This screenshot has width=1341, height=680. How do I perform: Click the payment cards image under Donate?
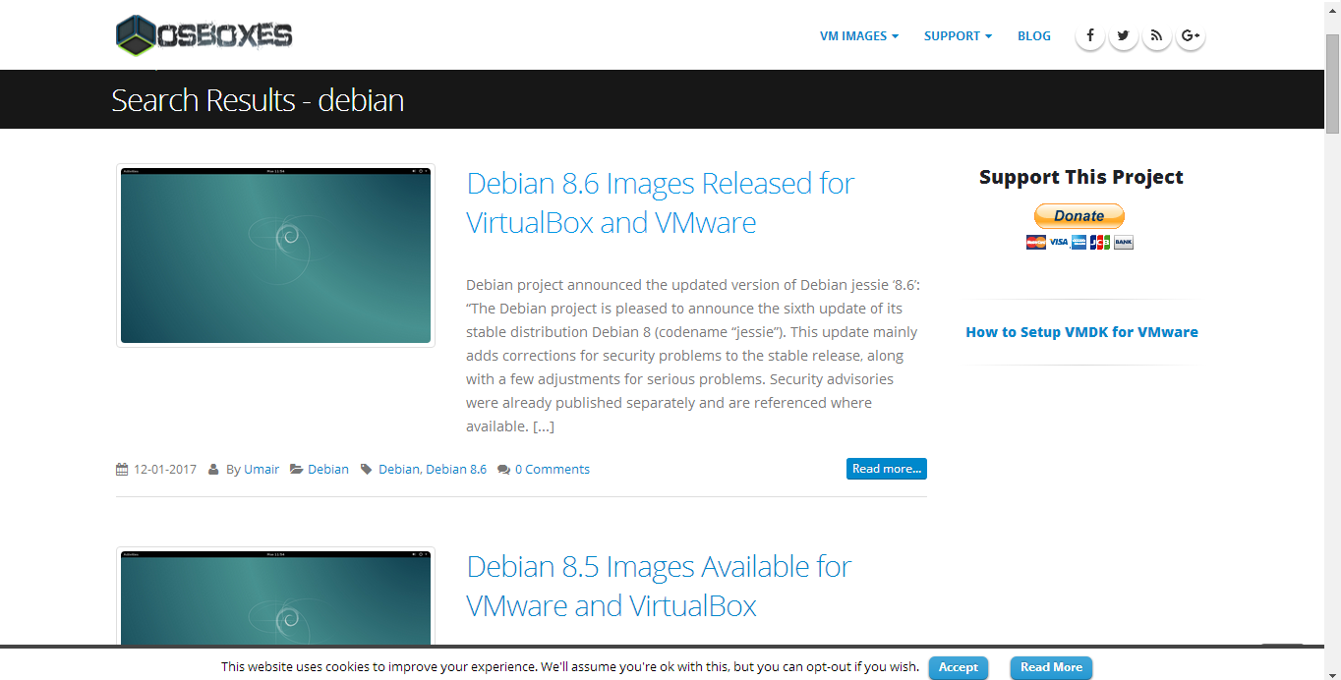coord(1079,242)
